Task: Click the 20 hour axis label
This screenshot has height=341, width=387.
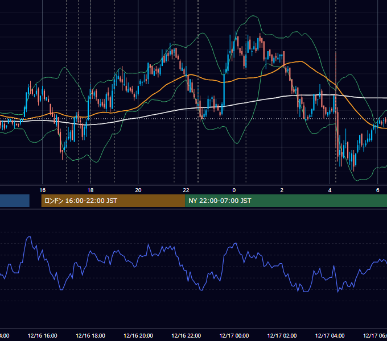Action: point(138,190)
